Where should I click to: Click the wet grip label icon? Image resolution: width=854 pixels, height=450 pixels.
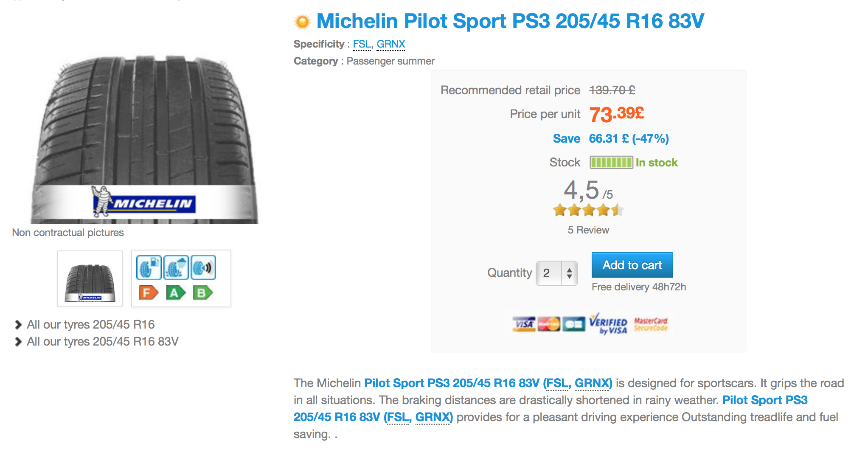point(176,267)
